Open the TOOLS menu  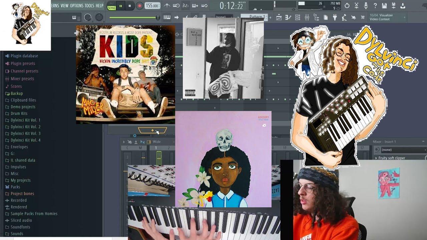[89, 6]
